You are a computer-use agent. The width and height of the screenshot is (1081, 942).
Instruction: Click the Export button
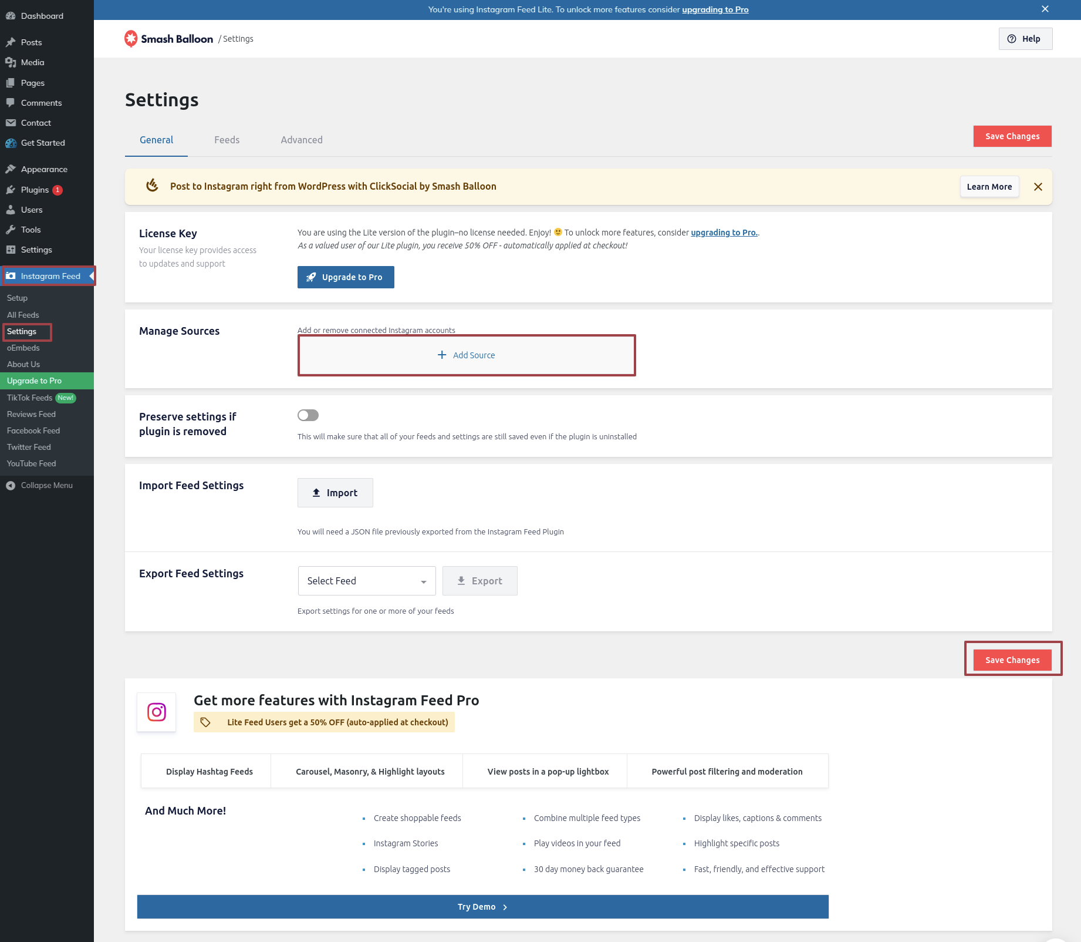tap(480, 581)
